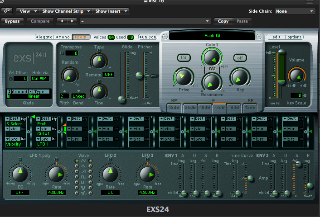Screen dimensions: 320x217
Task: Enable mono mode
Action: click(x=63, y=37)
